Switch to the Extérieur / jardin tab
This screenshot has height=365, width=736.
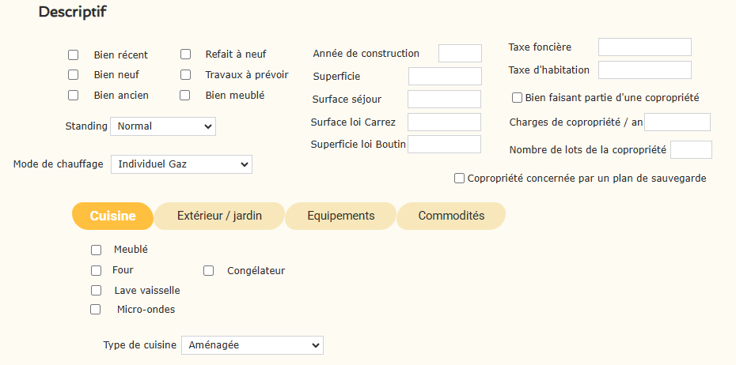[219, 216]
